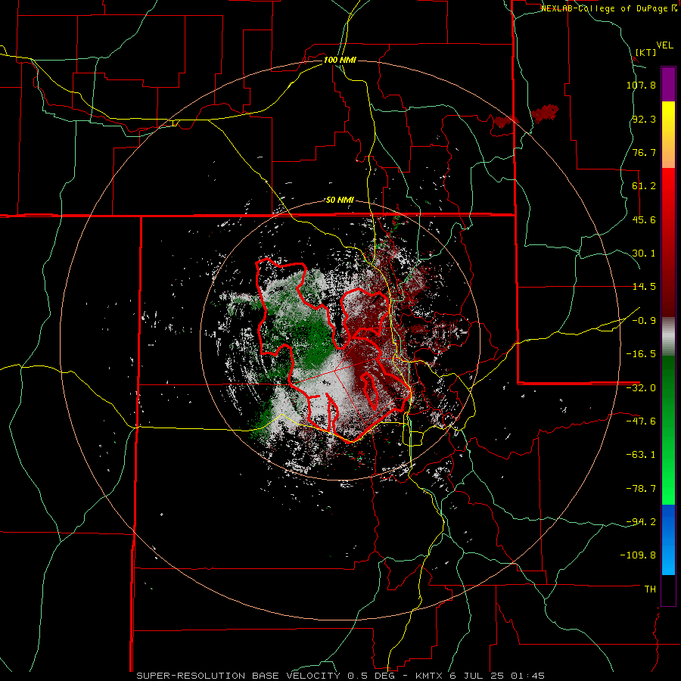Select the 76.7 velocity scale value

click(x=644, y=152)
